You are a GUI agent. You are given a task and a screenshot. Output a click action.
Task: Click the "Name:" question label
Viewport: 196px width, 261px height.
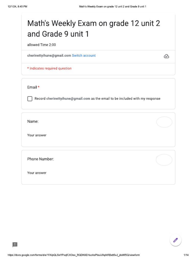pyautogui.click(x=33, y=122)
